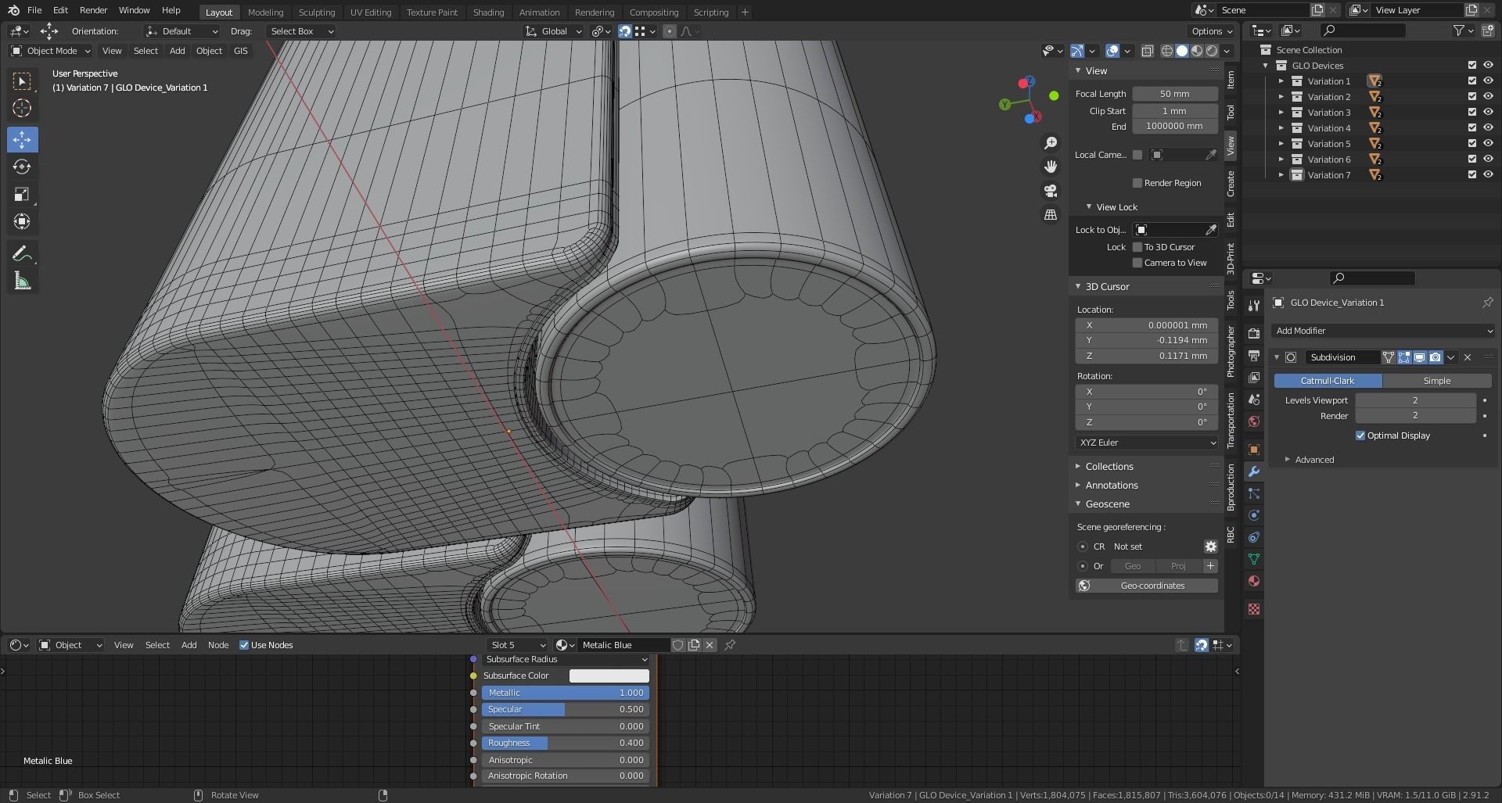Adjust the Roughness slider

(x=565, y=743)
